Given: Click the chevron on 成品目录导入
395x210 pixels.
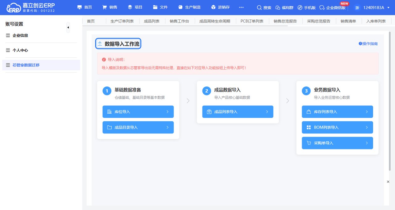Looking at the screenshot, I should click(168, 128).
